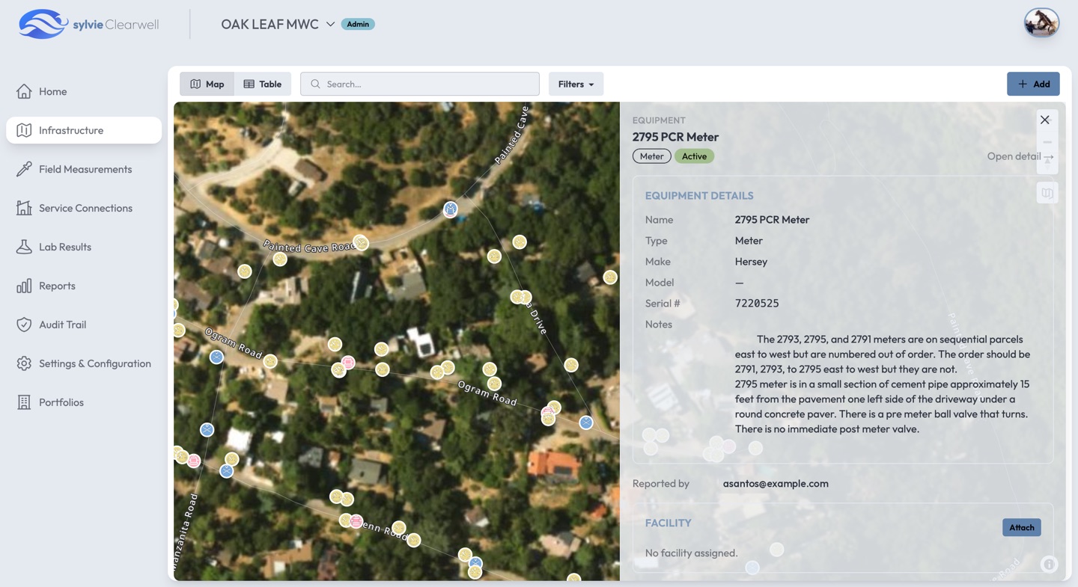1078x587 pixels.
Task: Click the reporter email asantos@example.com
Action: 776,484
